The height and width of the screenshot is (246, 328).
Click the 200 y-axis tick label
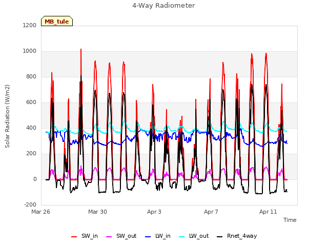coord(31,154)
